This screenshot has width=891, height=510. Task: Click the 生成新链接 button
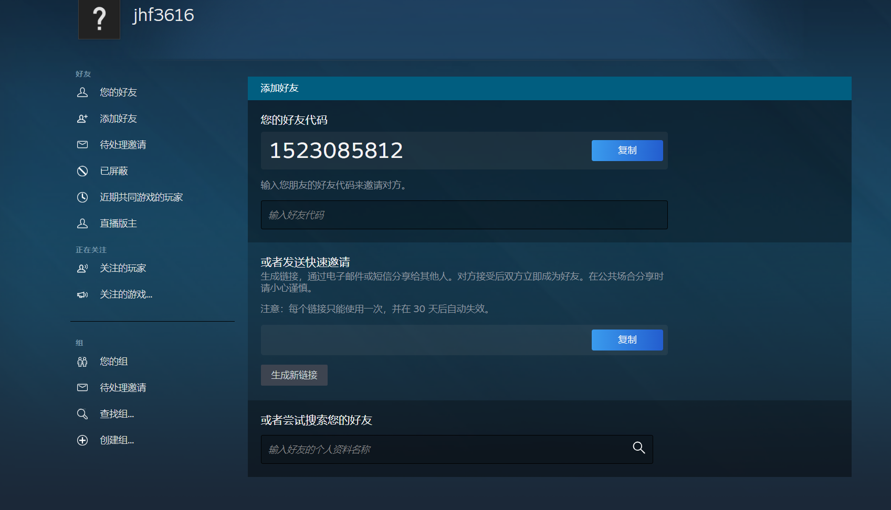point(294,375)
